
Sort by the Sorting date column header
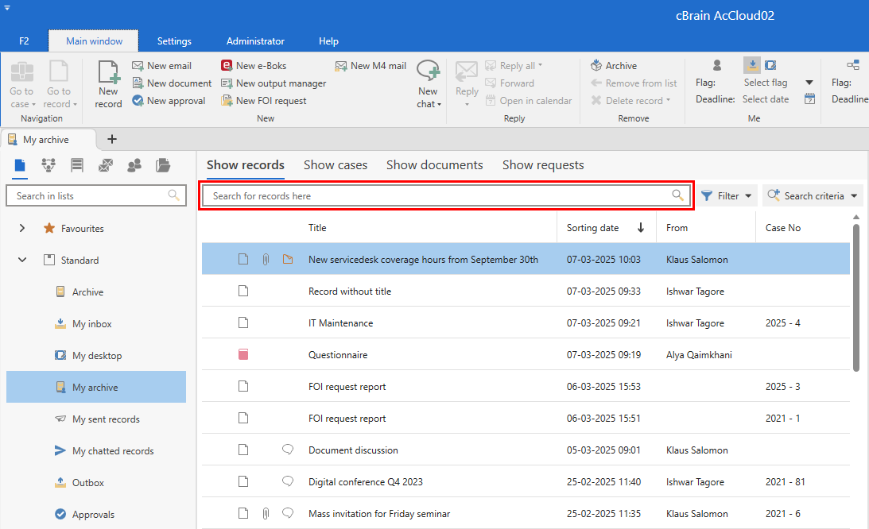[592, 228]
